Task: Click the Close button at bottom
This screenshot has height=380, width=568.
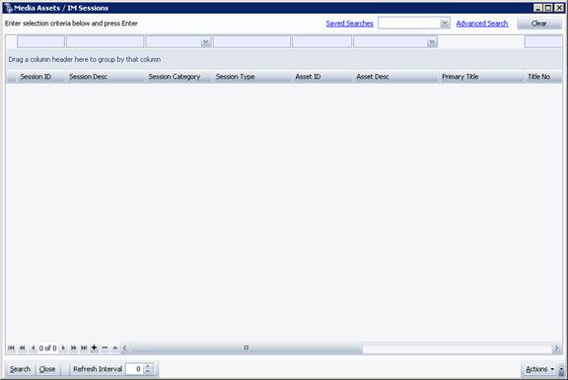Action: 47,369
